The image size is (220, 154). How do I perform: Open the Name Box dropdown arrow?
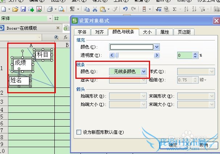39,37
